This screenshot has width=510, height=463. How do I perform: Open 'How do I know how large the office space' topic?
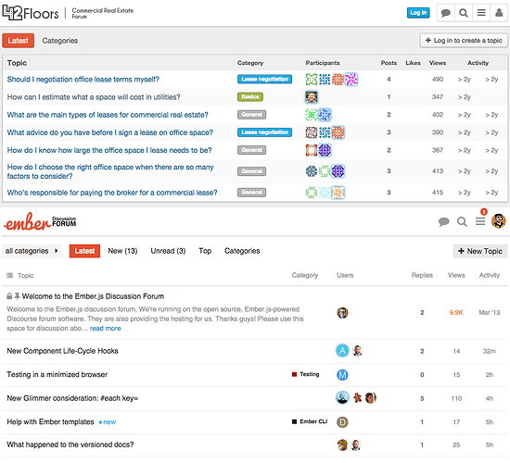pyautogui.click(x=109, y=150)
